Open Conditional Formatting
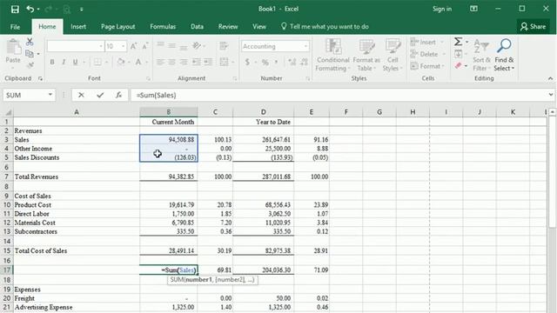The height and width of the screenshot is (313, 557). pos(332,55)
